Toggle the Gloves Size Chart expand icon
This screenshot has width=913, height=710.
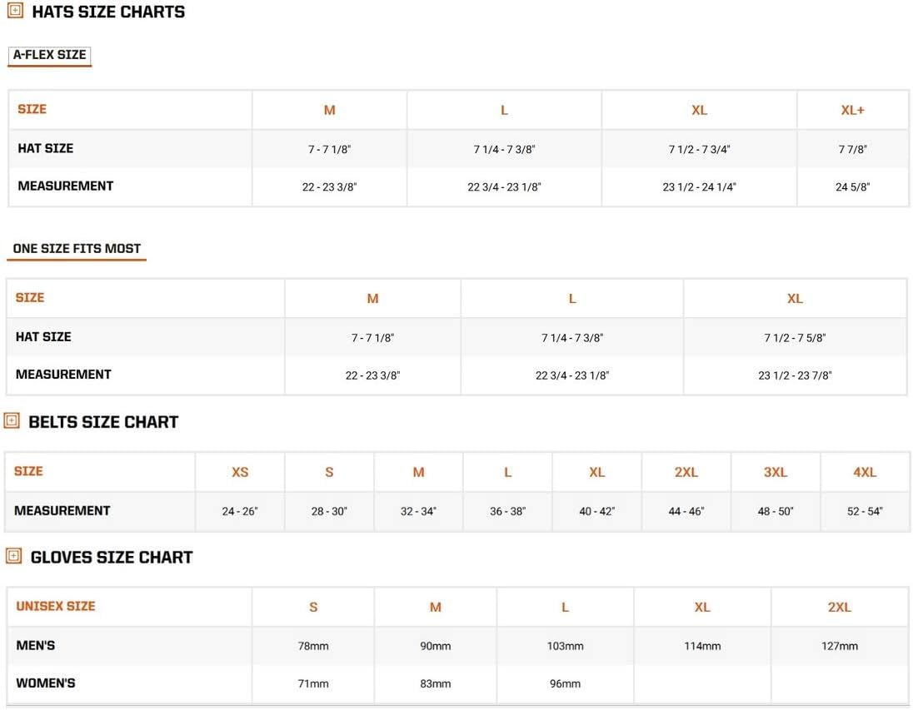(13, 557)
